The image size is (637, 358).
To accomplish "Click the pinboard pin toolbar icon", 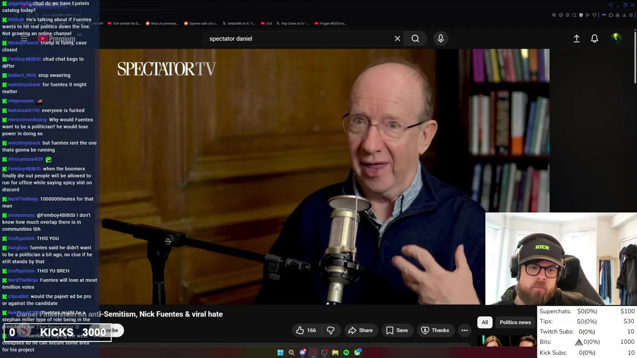I will pos(567,15).
